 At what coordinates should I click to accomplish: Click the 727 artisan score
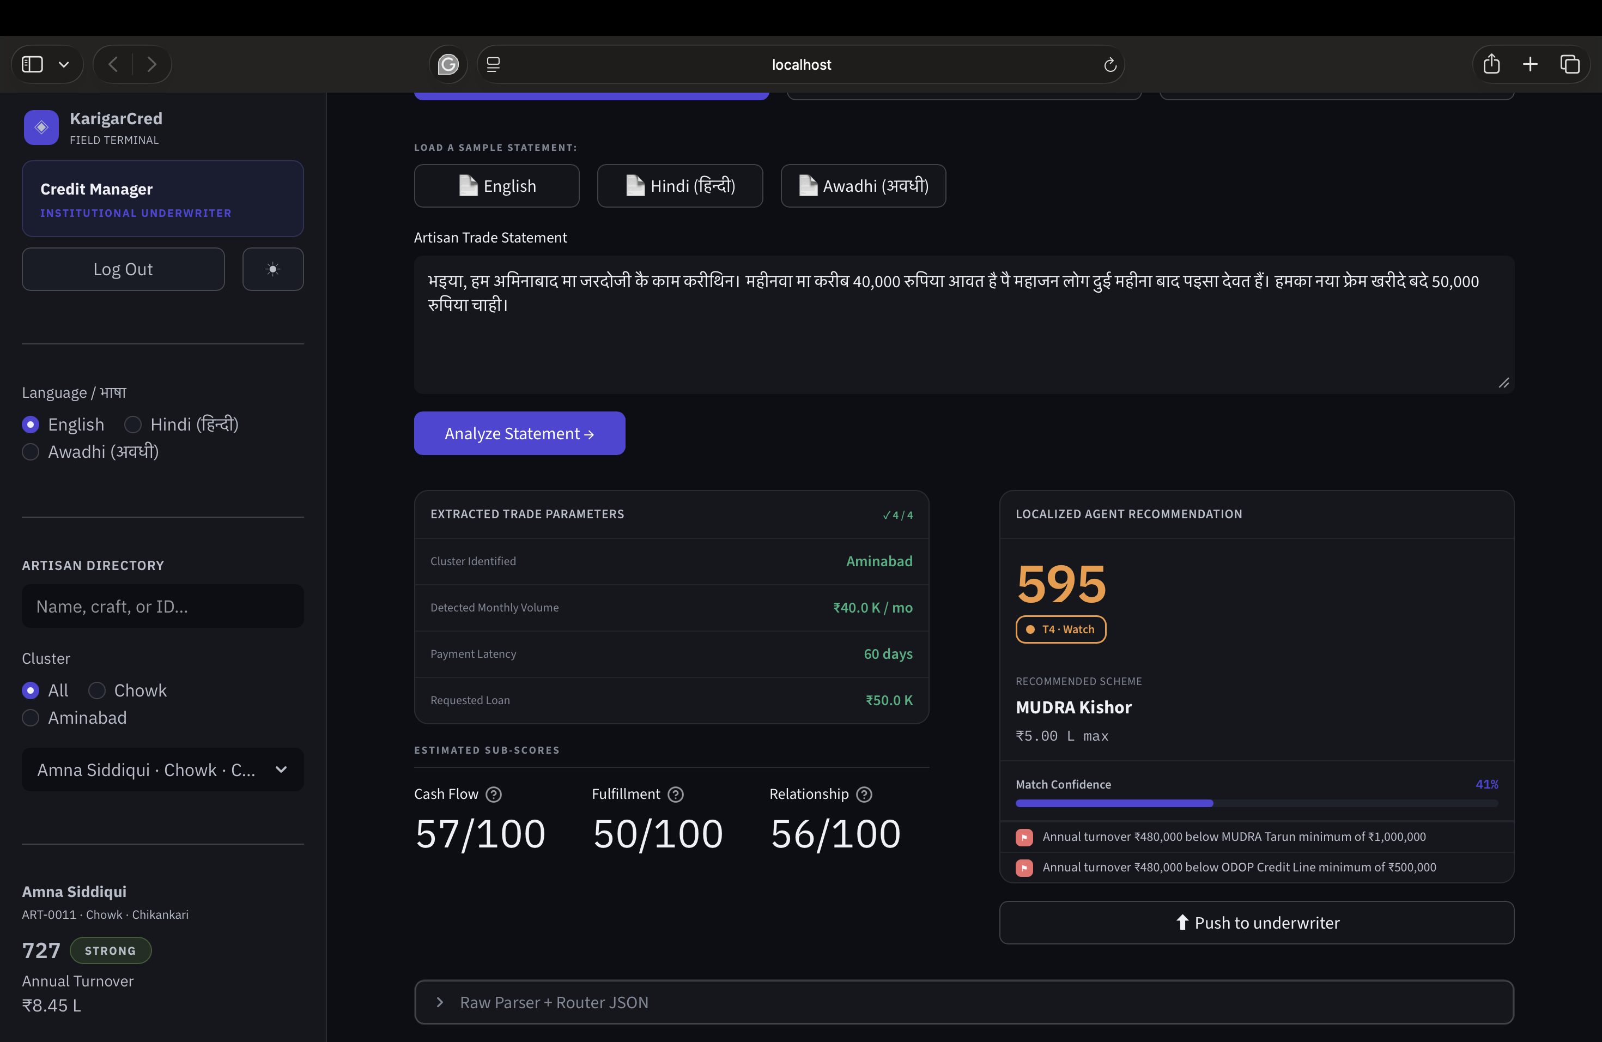pos(41,950)
